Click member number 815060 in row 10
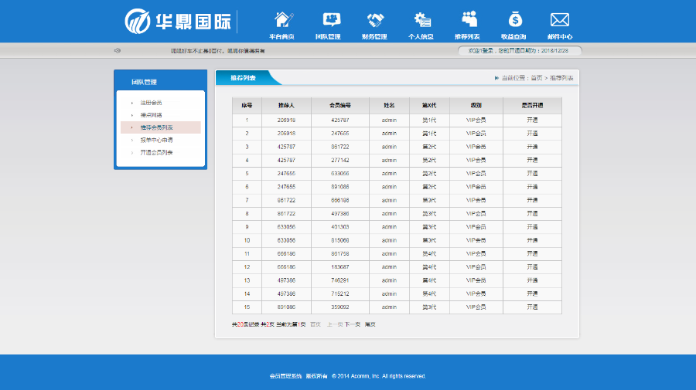This screenshot has height=390, width=696. pyautogui.click(x=340, y=240)
